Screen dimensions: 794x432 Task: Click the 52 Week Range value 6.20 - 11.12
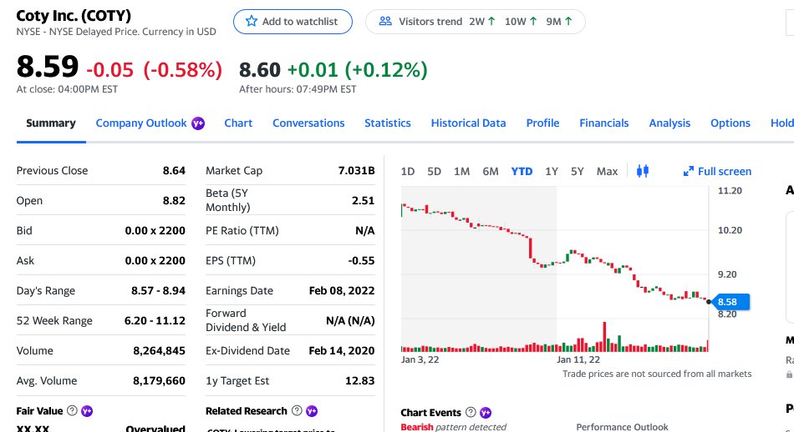[155, 321]
